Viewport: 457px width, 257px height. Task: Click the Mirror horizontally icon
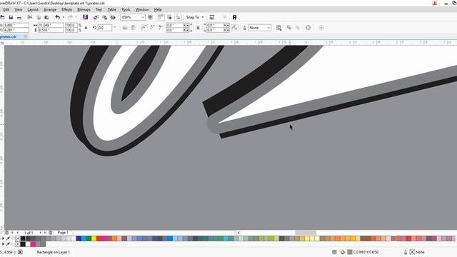[125, 28]
